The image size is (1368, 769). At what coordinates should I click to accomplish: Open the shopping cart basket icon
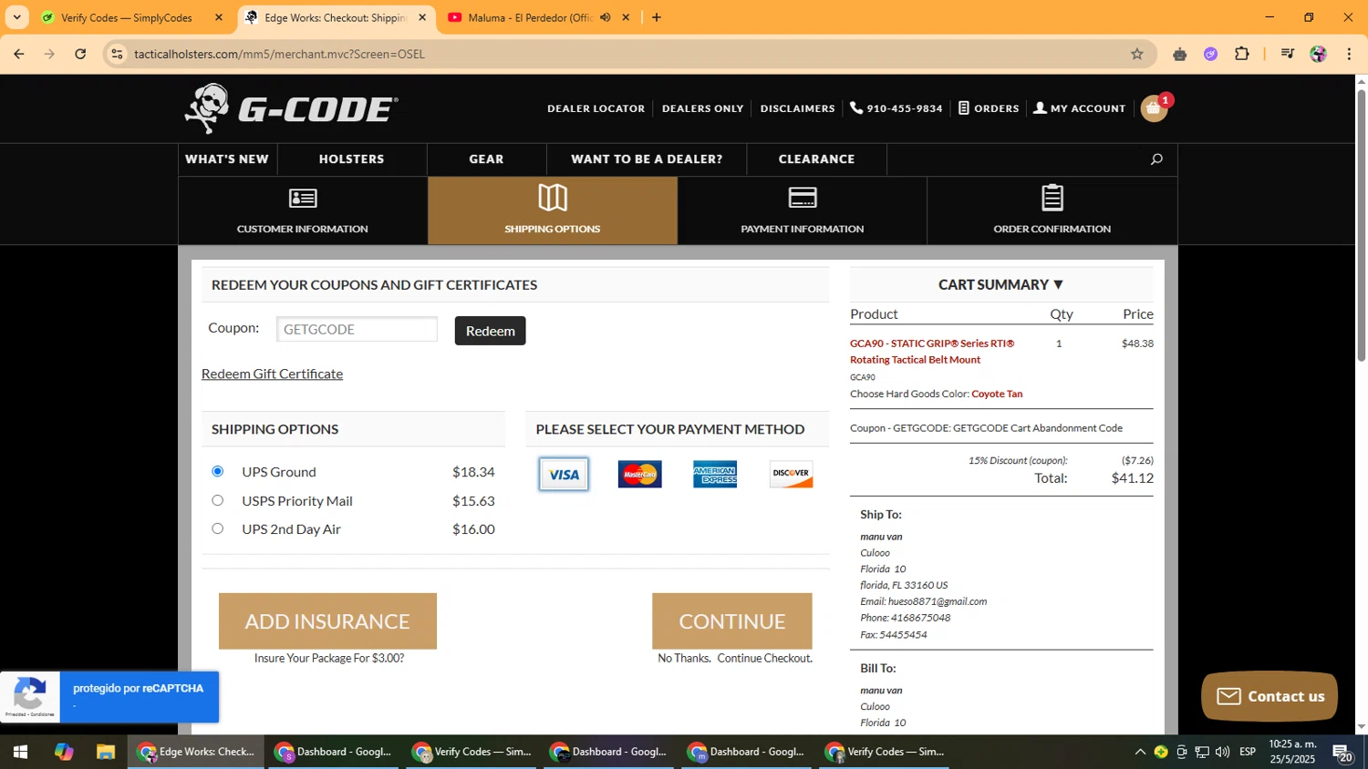[x=1154, y=108]
